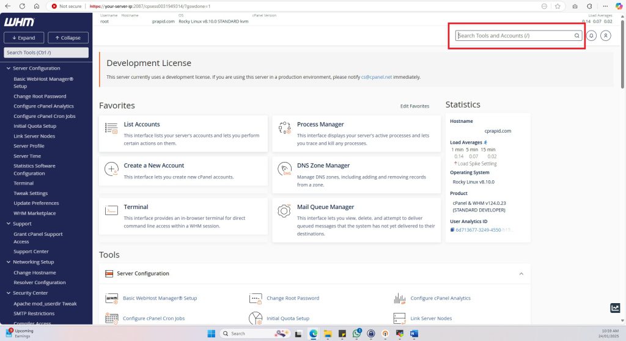Click the cs@cpanel.net email link
The width and height of the screenshot is (626, 341).
(x=376, y=78)
